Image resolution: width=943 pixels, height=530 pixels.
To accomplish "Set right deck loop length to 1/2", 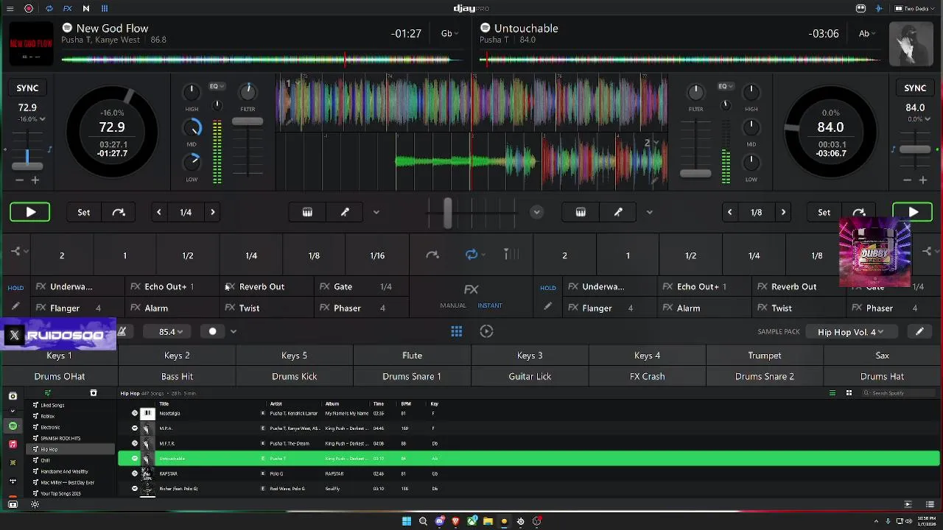I will coord(690,255).
